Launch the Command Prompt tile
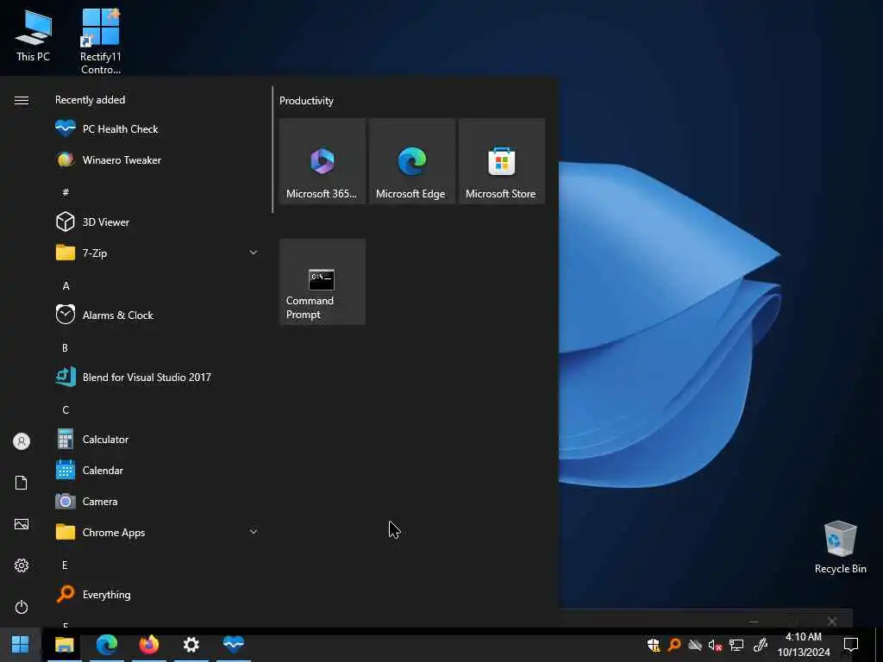The width and height of the screenshot is (883, 662). click(x=323, y=282)
